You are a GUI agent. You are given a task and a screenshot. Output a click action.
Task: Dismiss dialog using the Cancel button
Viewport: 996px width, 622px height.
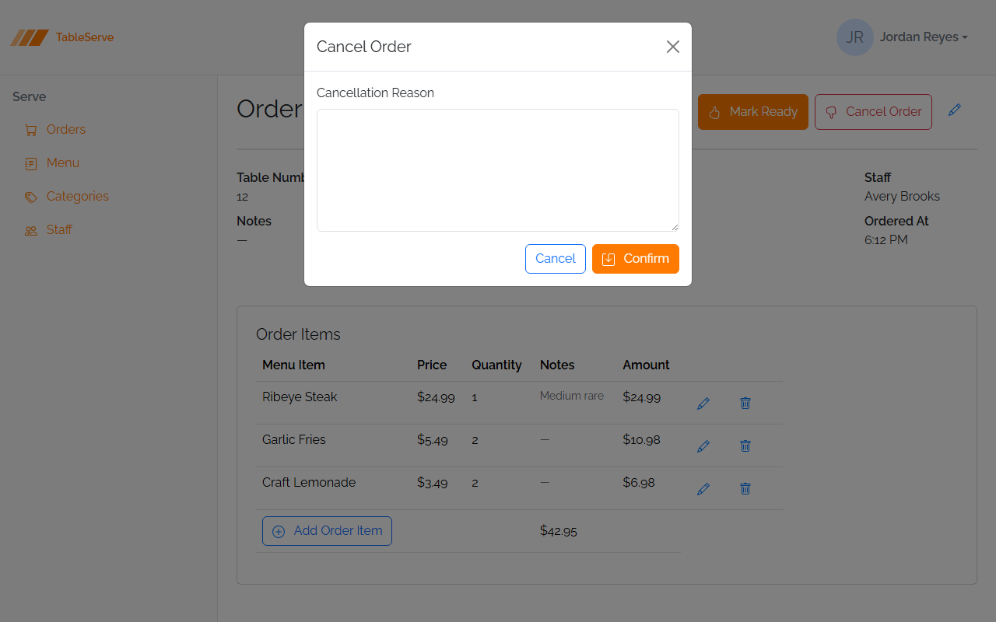click(556, 259)
